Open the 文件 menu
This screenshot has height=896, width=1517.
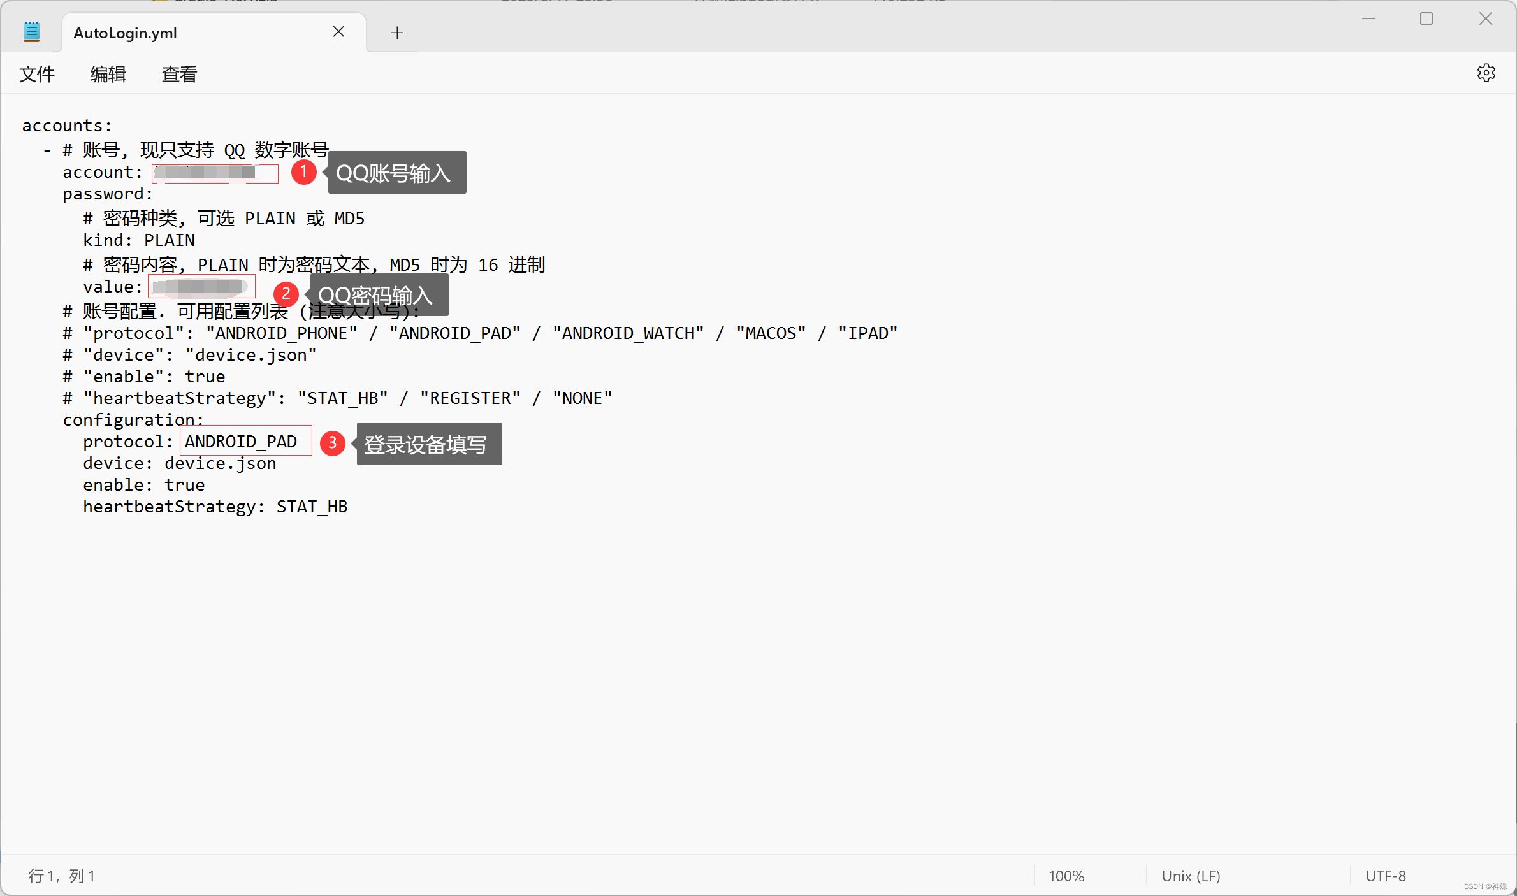click(x=37, y=75)
